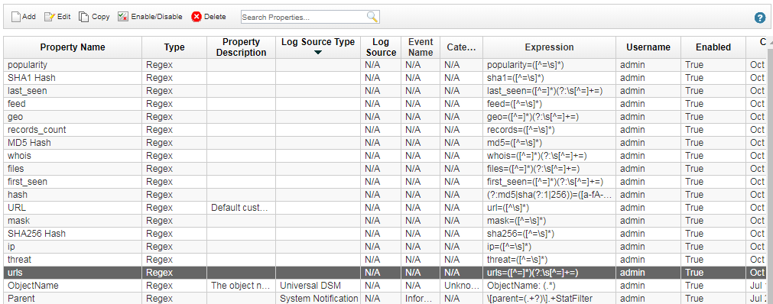Sort by Enabled column header
This screenshot has height=304, width=773.
[713, 47]
